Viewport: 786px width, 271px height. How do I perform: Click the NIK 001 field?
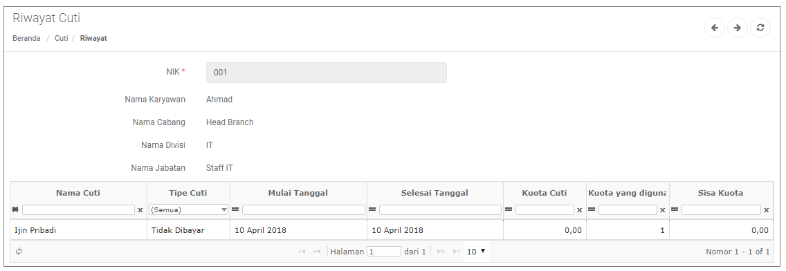pyautogui.click(x=327, y=73)
